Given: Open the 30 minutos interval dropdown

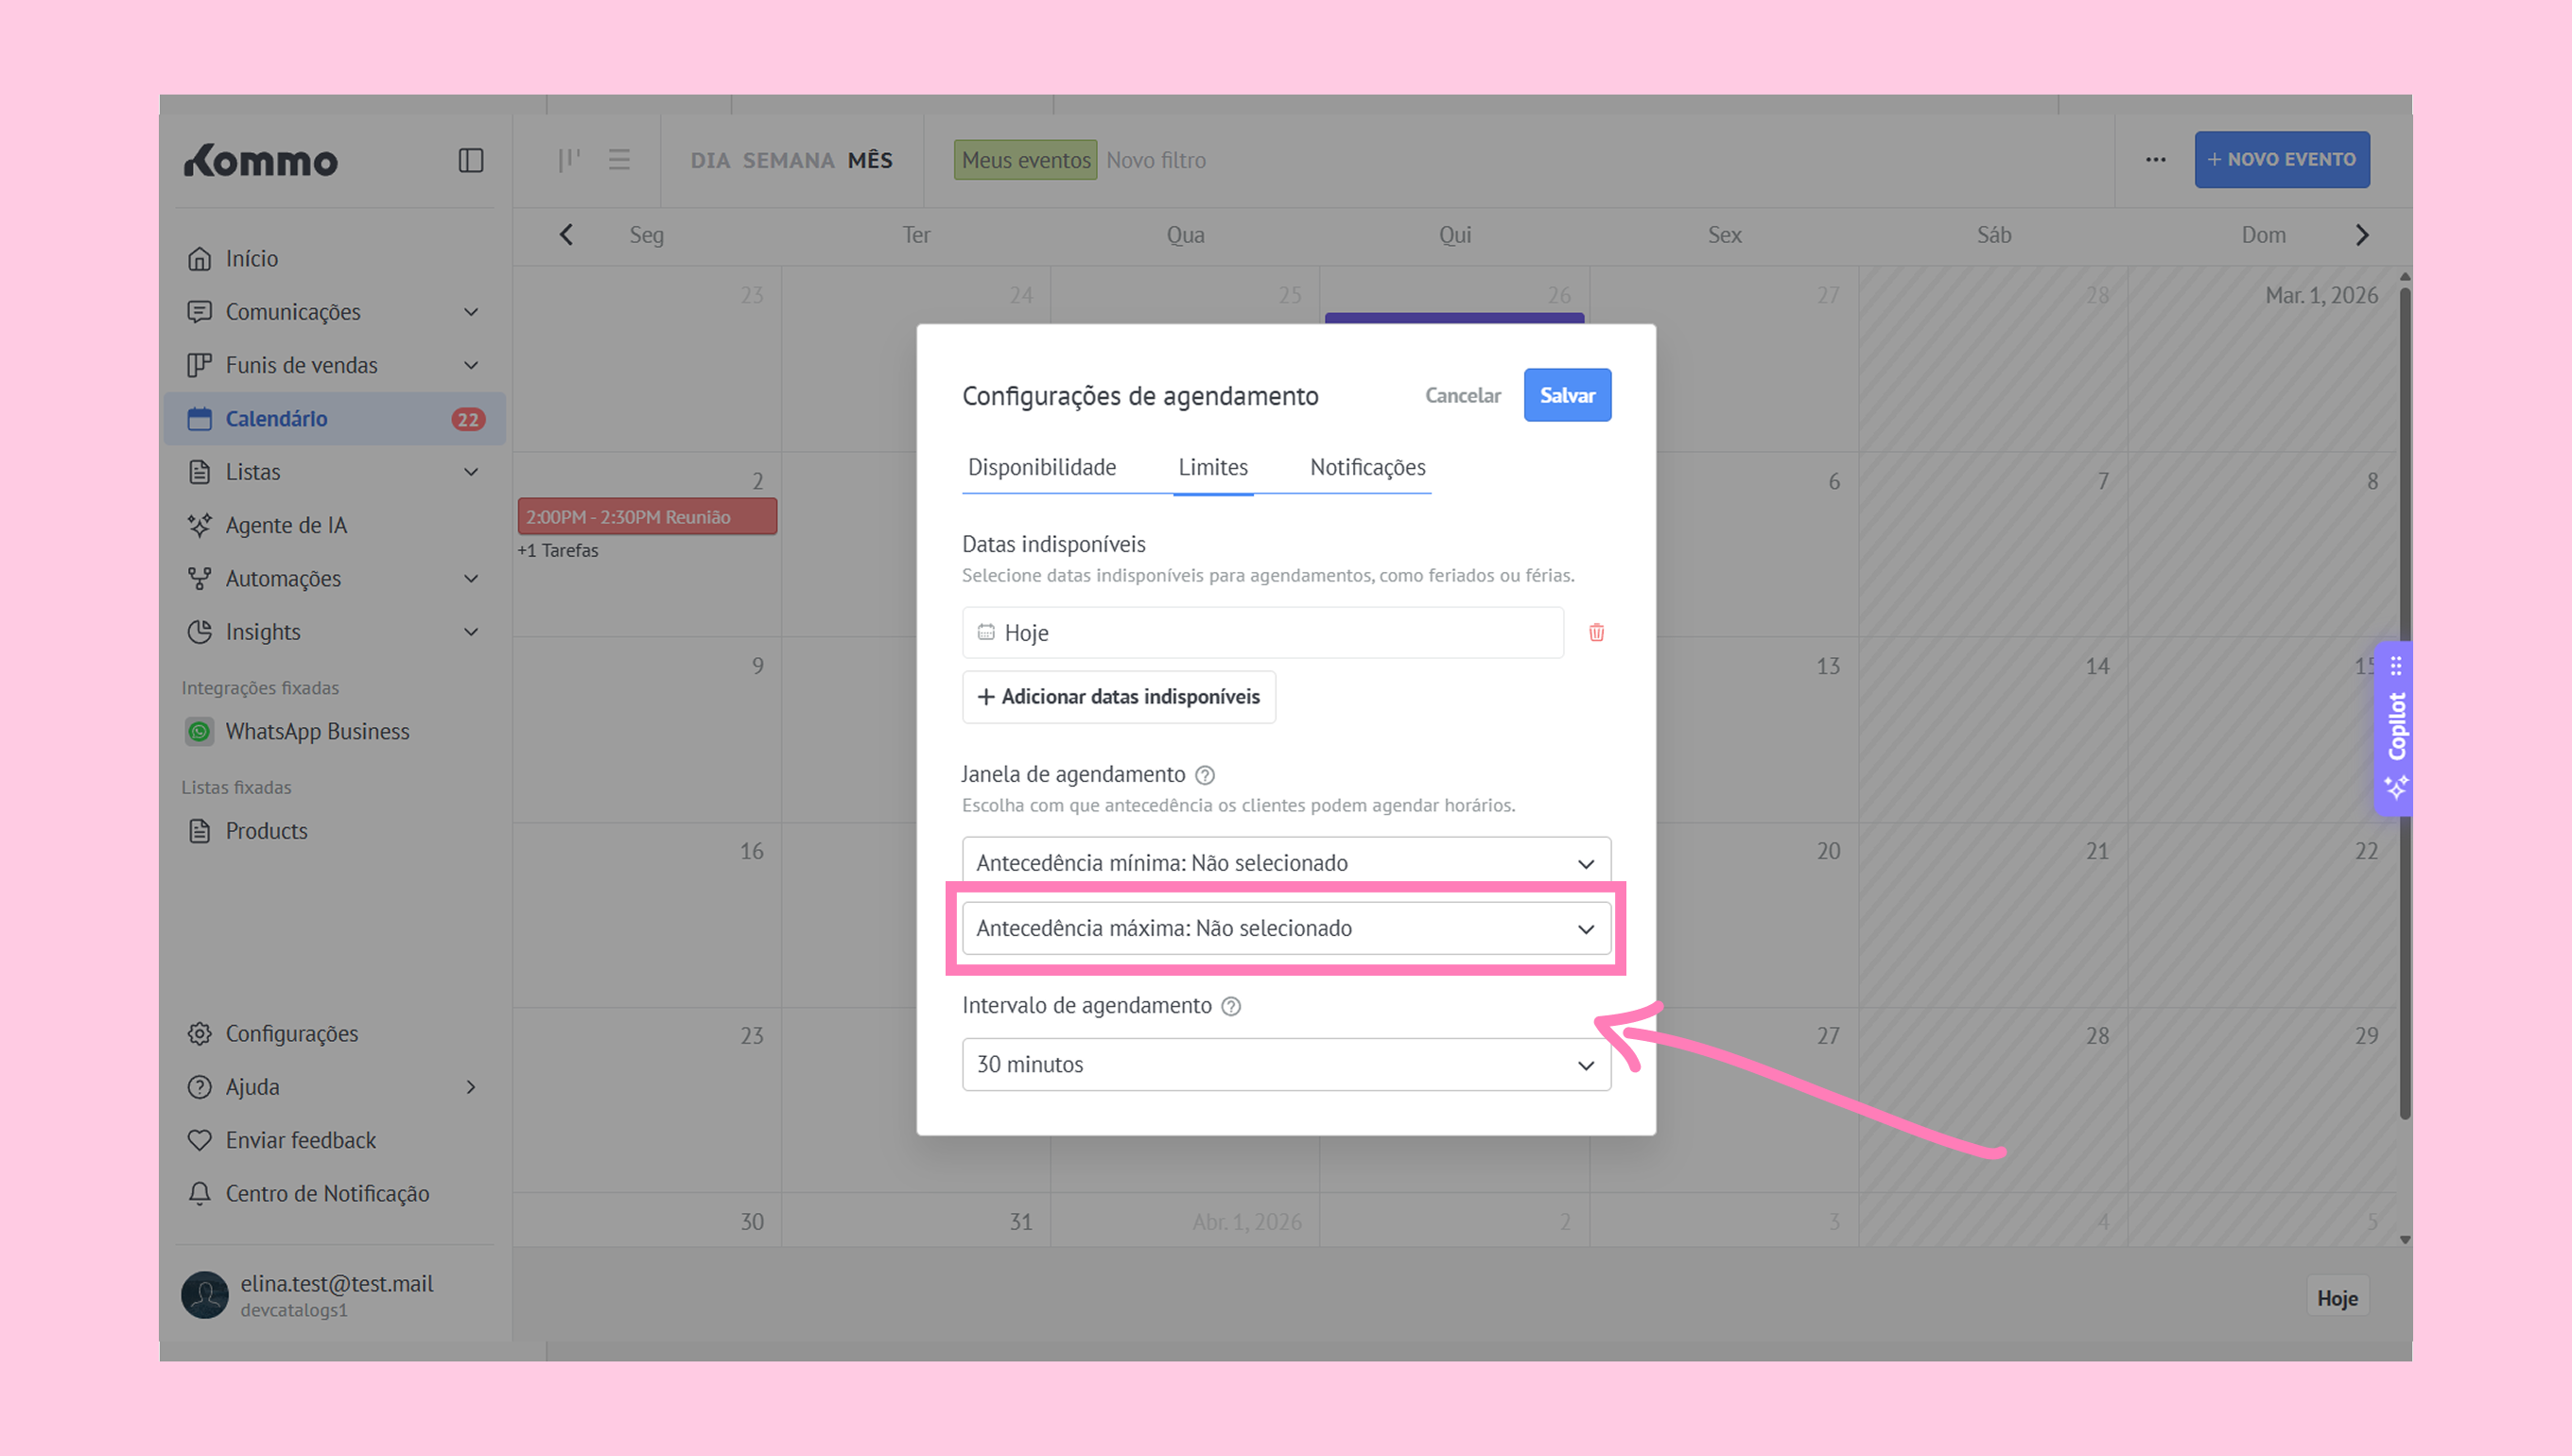Looking at the screenshot, I should (x=1285, y=1064).
